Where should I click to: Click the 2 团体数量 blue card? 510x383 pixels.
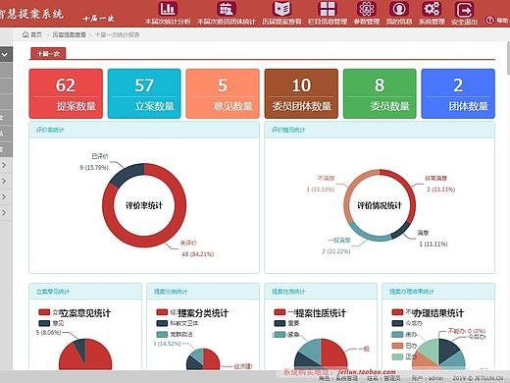click(x=458, y=93)
